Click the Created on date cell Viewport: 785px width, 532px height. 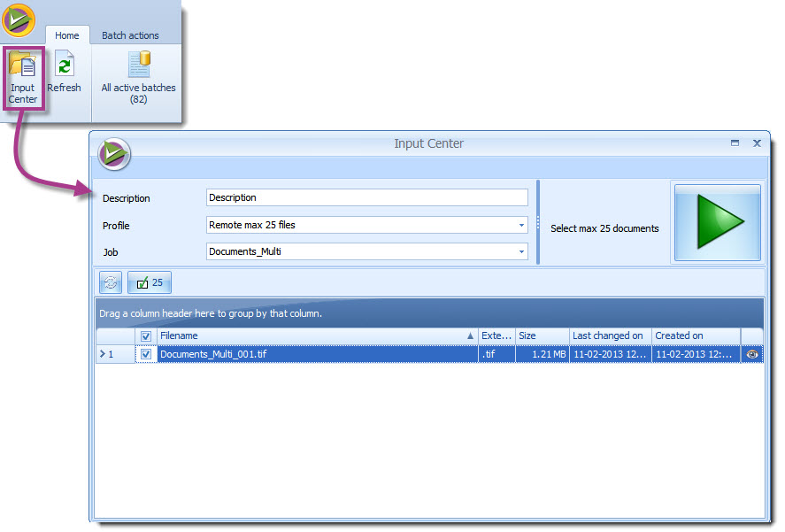coord(696,354)
